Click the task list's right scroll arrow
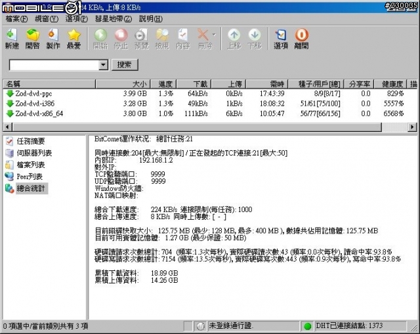The image size is (420, 334). pyautogui.click(x=413, y=127)
